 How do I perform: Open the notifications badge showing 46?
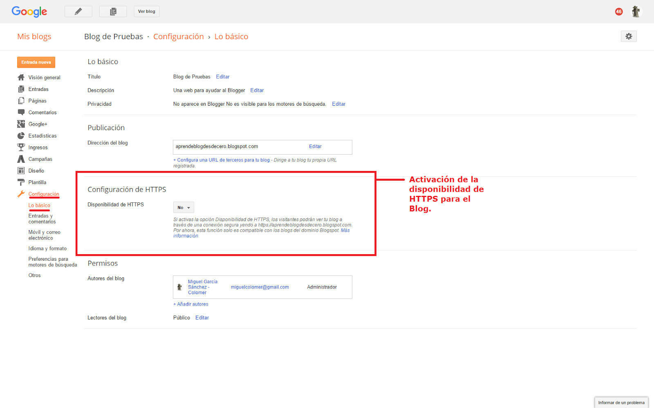[x=618, y=12]
